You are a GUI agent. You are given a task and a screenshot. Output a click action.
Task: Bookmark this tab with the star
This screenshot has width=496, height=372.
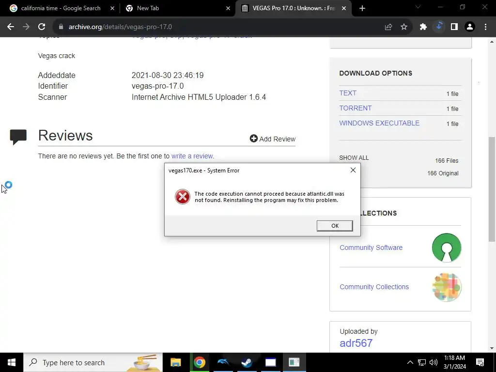pyautogui.click(x=404, y=27)
